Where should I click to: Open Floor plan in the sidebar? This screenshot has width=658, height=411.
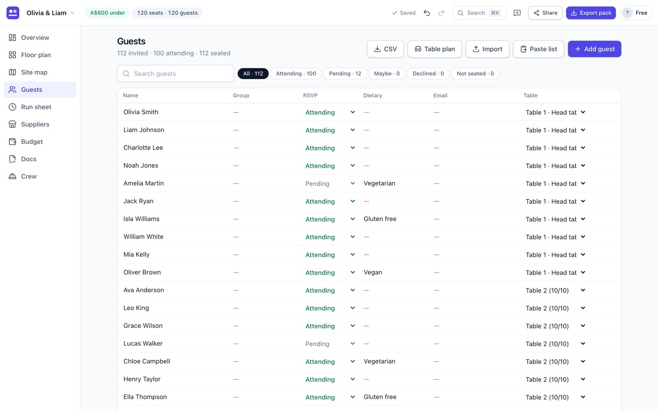(x=40, y=55)
